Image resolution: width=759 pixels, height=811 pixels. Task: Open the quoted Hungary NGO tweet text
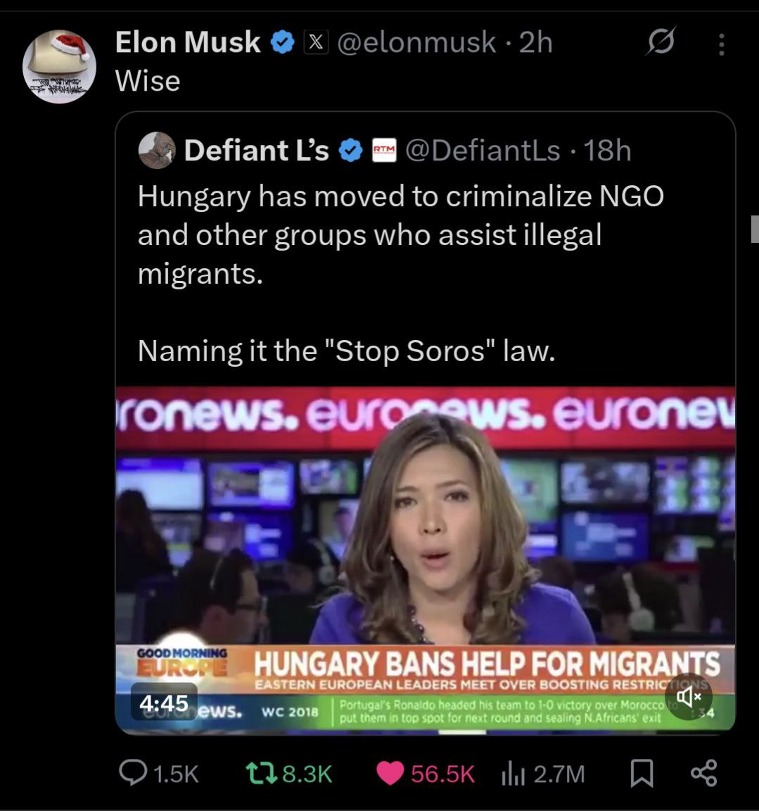point(400,234)
